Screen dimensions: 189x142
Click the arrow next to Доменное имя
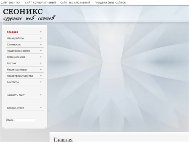41,57
